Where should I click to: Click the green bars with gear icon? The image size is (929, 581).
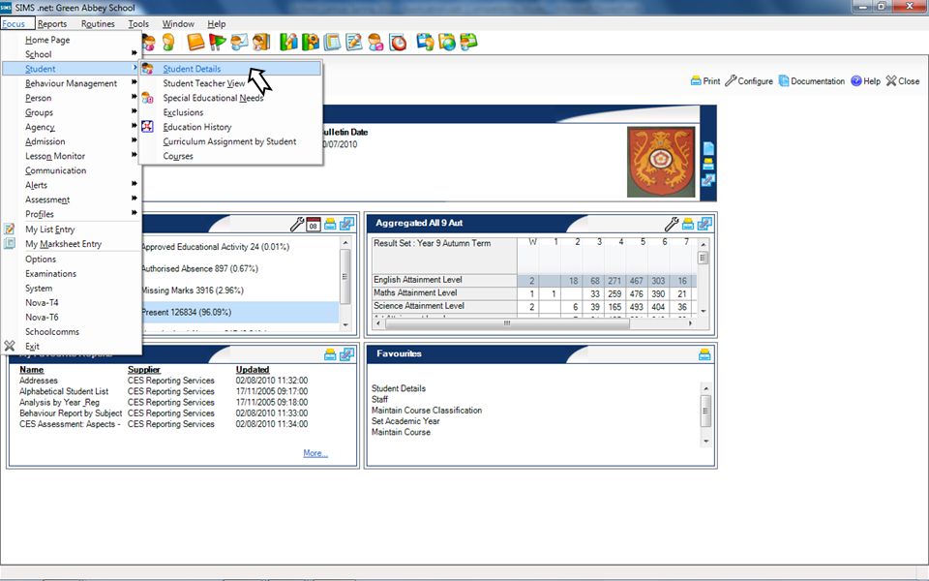tap(311, 42)
